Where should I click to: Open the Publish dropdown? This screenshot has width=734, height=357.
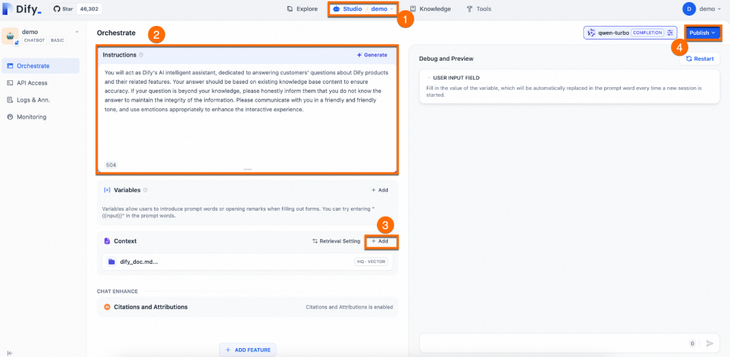coord(703,33)
